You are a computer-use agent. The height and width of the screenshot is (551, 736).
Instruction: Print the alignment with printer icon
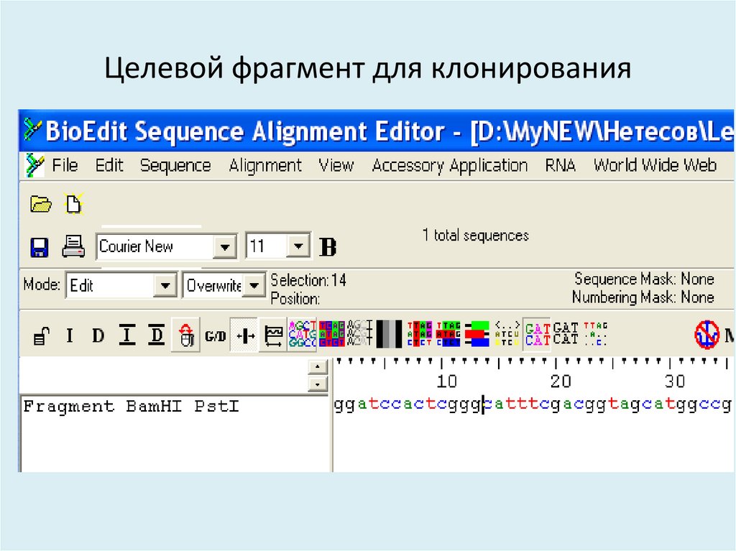(74, 246)
